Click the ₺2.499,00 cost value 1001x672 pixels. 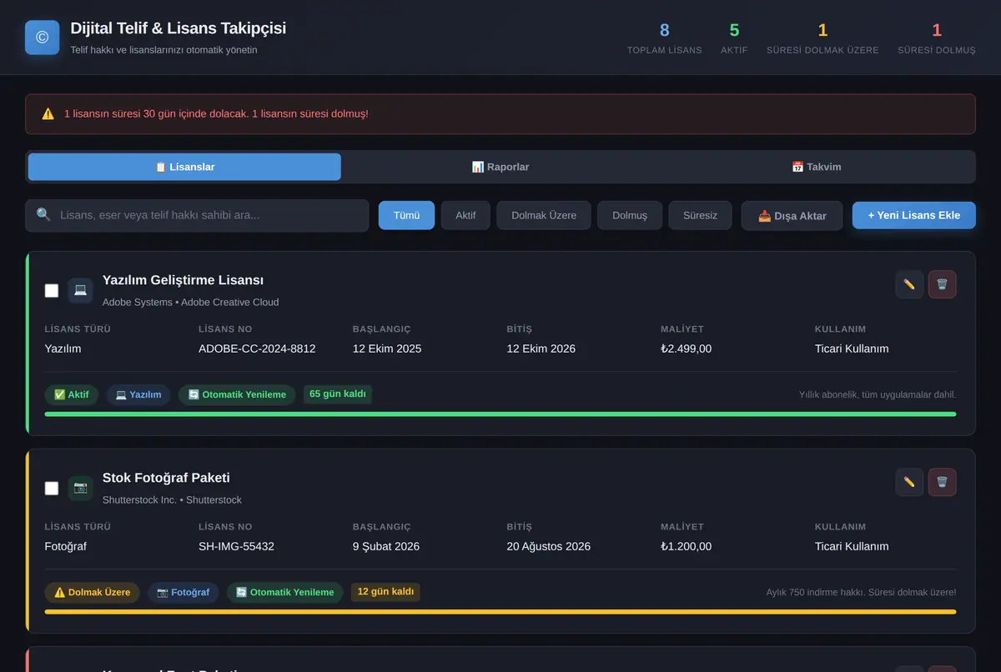(687, 349)
